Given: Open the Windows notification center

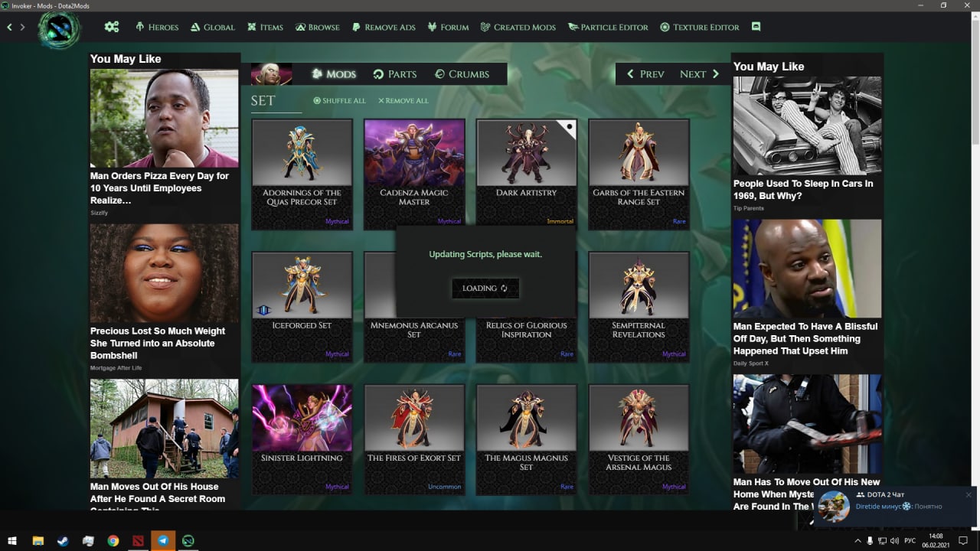Looking at the screenshot, I should coord(963,540).
